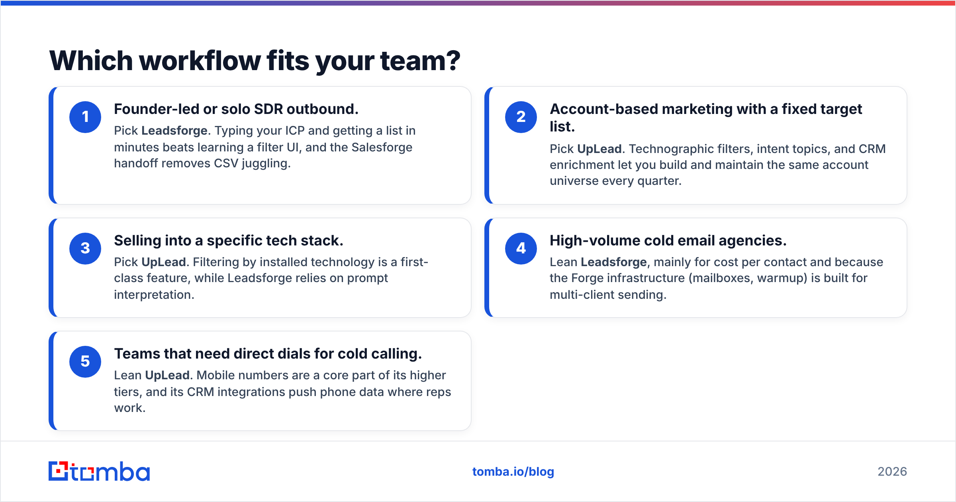This screenshot has height=502, width=956.
Task: Click bold 'UpLead' in the tech stack card
Action: (x=163, y=262)
